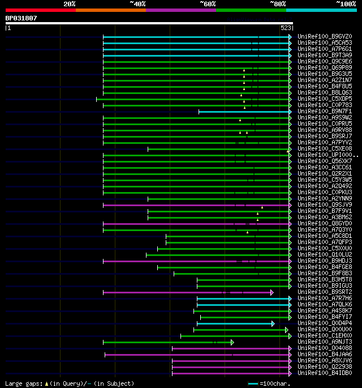Select the UniRef100_A7PYV2 label
The width and height of the screenshot is (362, 388).
[325, 143]
